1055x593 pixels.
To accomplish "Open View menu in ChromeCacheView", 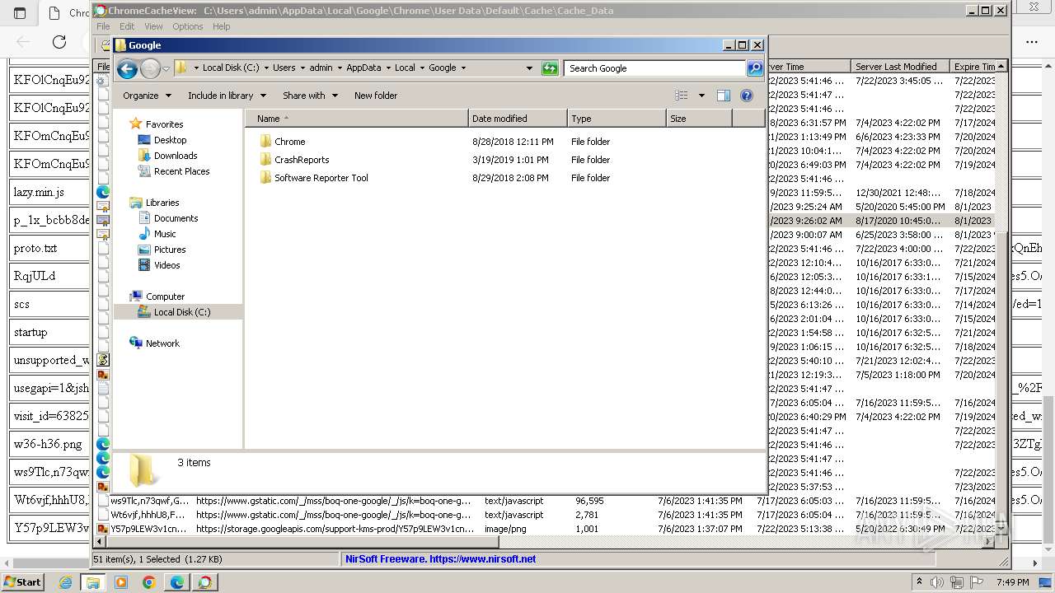I will point(154,26).
